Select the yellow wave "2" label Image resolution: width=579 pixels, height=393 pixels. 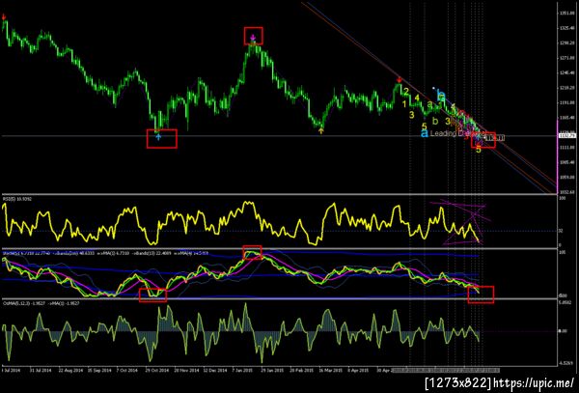click(406, 91)
